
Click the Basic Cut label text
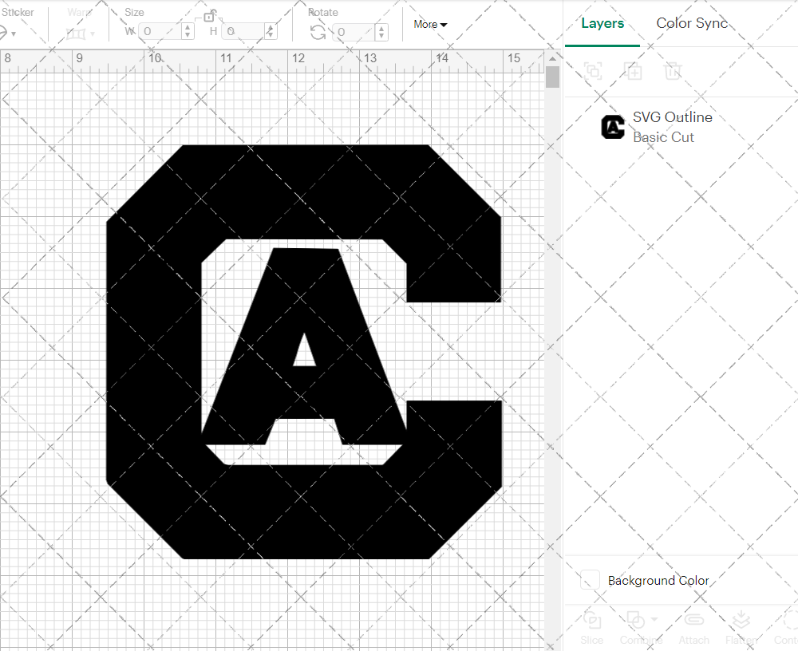point(663,137)
